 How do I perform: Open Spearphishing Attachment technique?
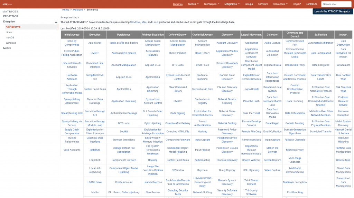pyautogui.click(x=72, y=101)
